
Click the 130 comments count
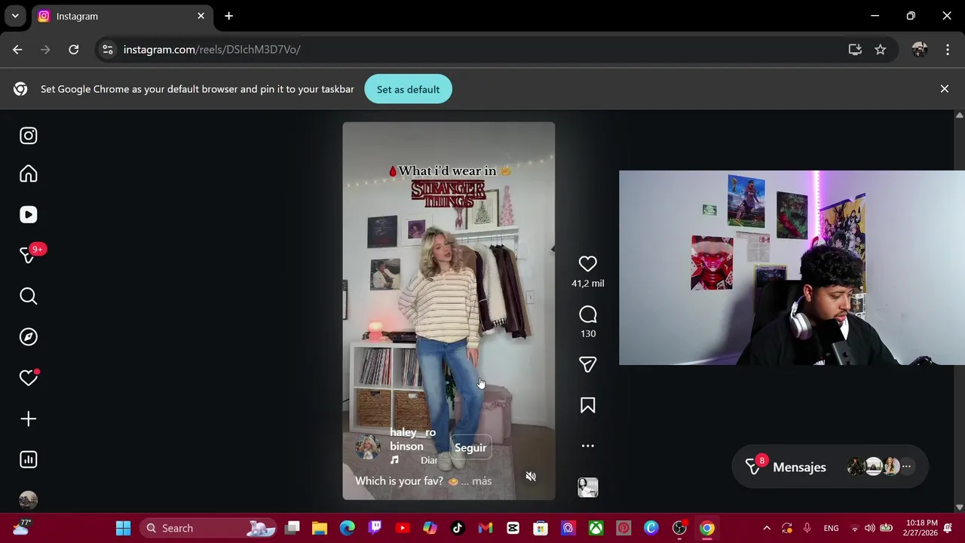[587, 333]
